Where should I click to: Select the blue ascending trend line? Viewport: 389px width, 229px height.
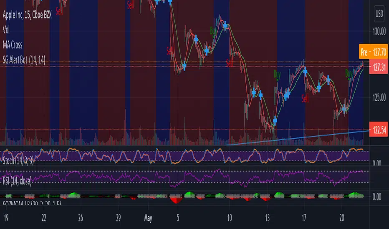pyautogui.click(x=298, y=138)
